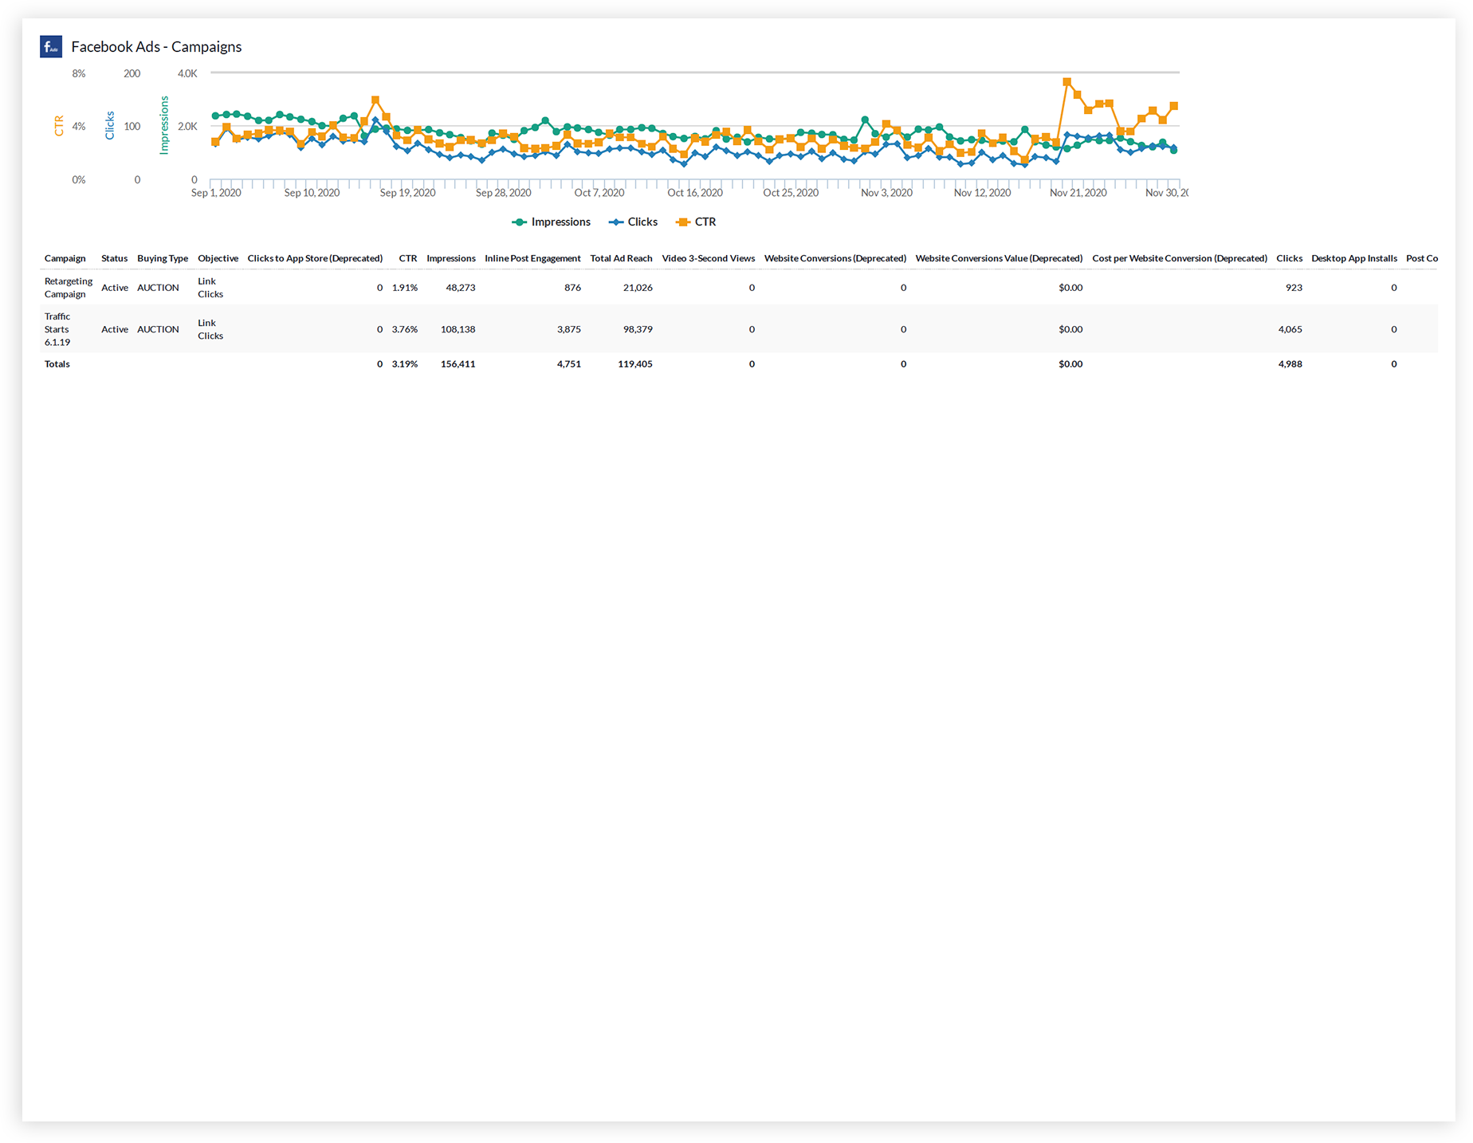Image resolution: width=1473 pixels, height=1143 pixels.
Task: Sort by CTR column in table
Action: 407,258
